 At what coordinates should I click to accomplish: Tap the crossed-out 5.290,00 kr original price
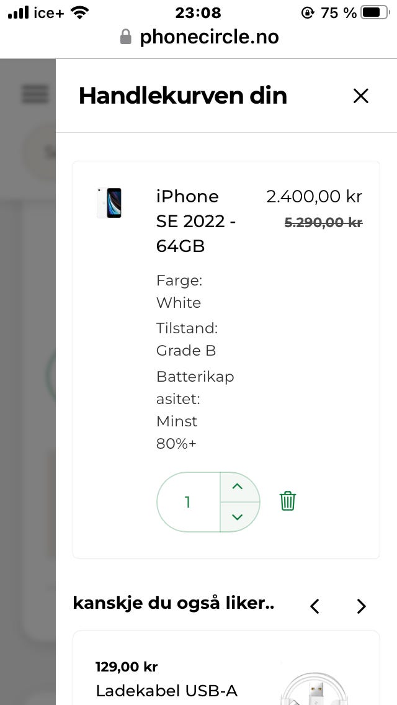coord(323,222)
